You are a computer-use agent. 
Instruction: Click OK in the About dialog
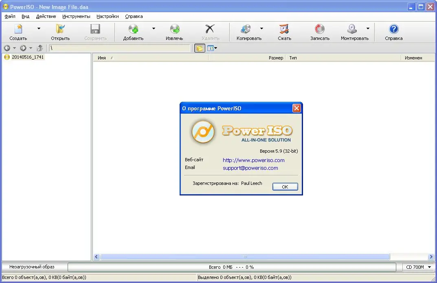pyautogui.click(x=285, y=186)
